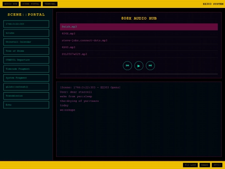Viewport: 225px width, 169px height.
Task: Click the scene header line in the transcript
Action: point(90,88)
